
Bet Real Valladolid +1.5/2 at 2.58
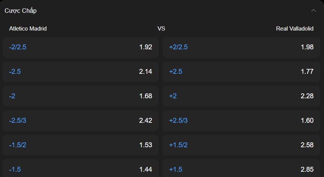tap(241, 145)
